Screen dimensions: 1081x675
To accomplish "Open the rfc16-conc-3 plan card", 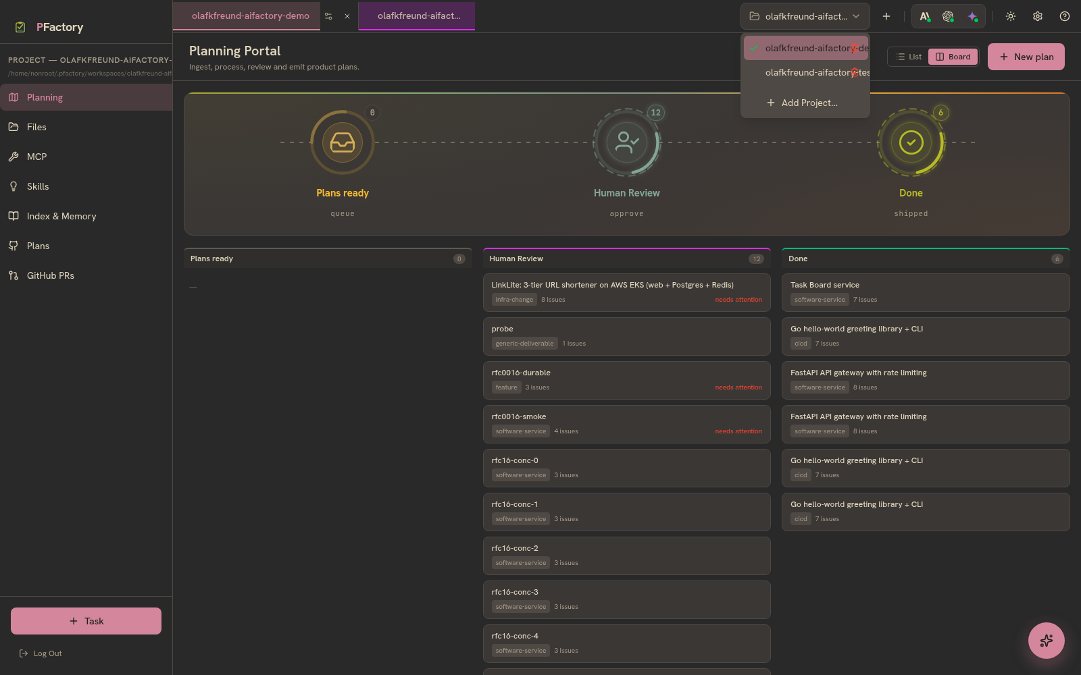I will point(627,599).
